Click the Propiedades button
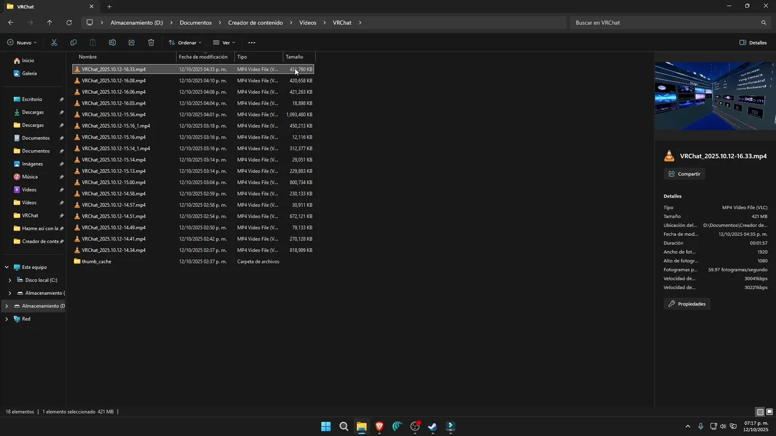This screenshot has width=776, height=436. point(687,303)
